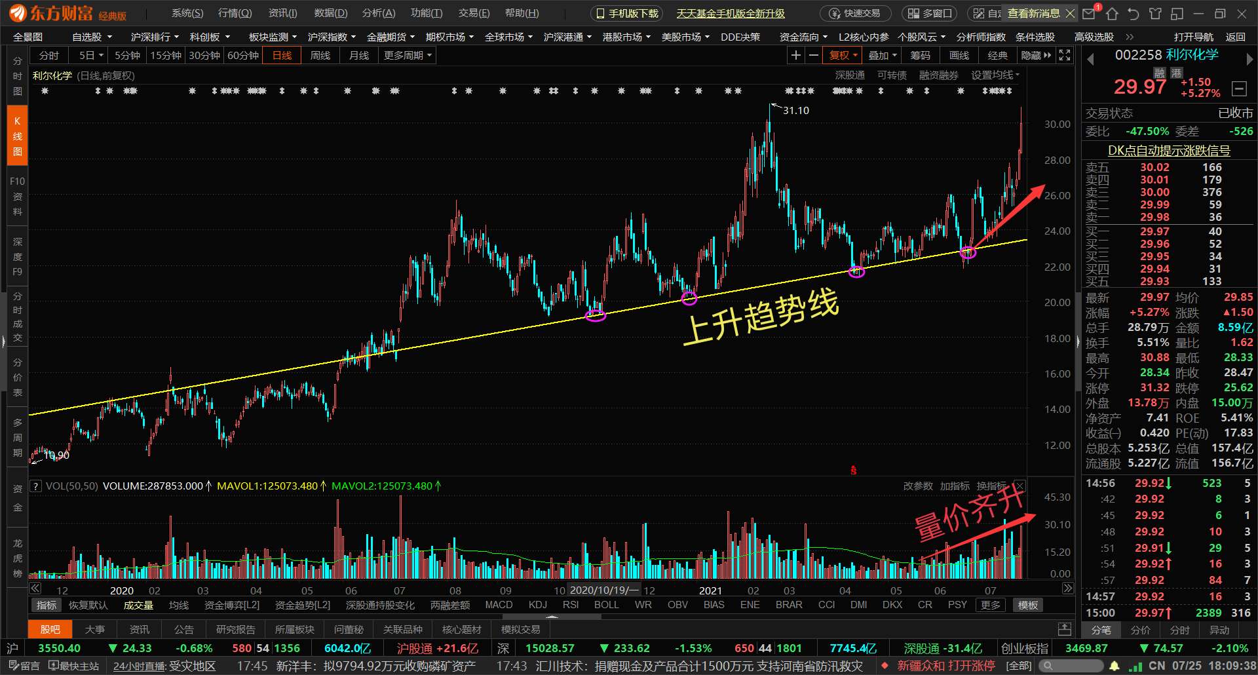The height and width of the screenshot is (675, 1258).
Task: Expand the bottom info panel icon
Action: click(x=1065, y=629)
